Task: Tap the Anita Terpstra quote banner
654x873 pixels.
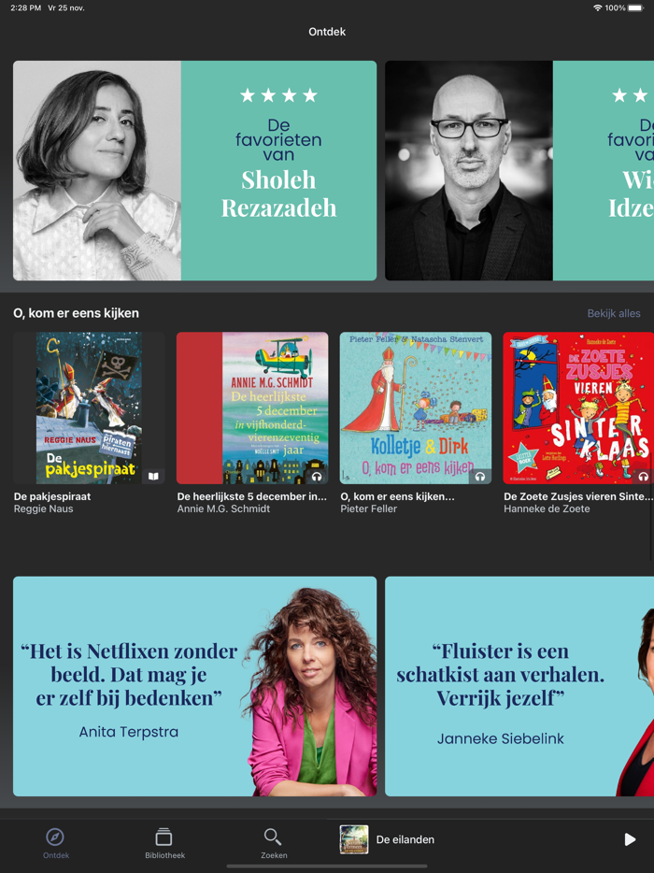Action: (195, 686)
